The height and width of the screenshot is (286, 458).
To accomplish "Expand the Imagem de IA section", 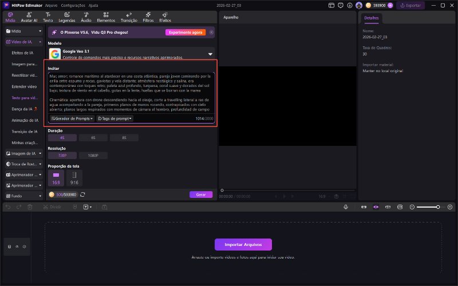I will 23,153.
